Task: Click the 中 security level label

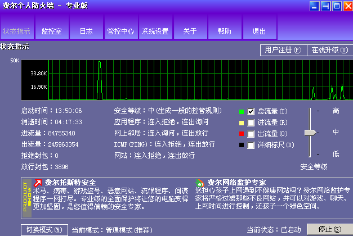Action: [336, 131]
